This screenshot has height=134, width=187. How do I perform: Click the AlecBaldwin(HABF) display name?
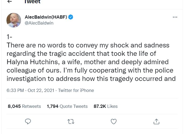tap(45, 17)
